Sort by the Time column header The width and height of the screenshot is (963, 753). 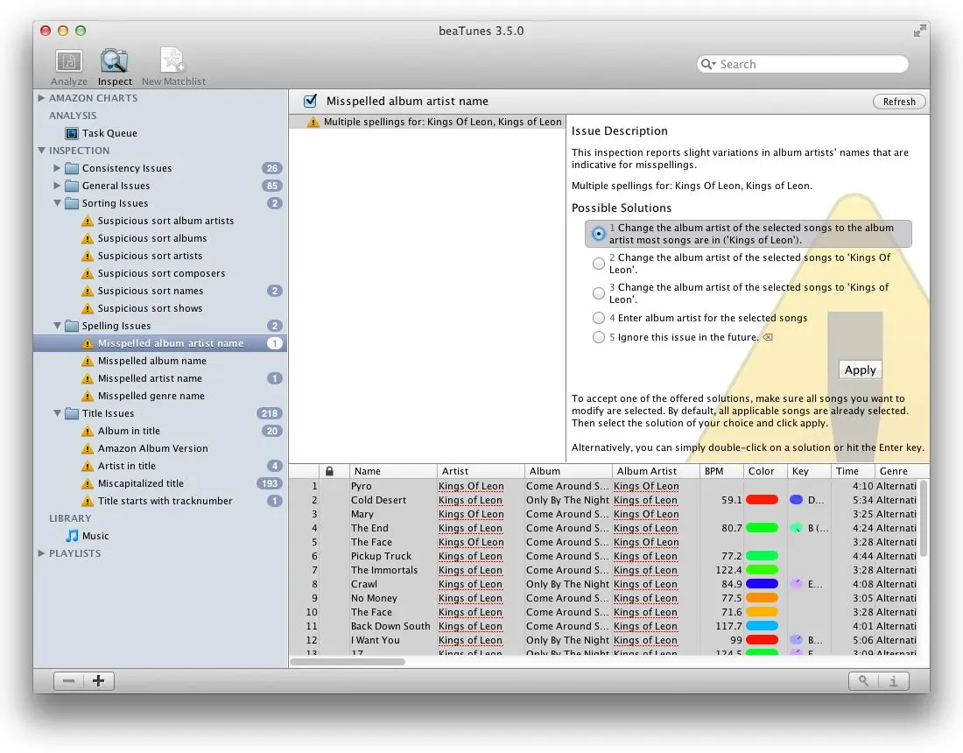(x=853, y=471)
